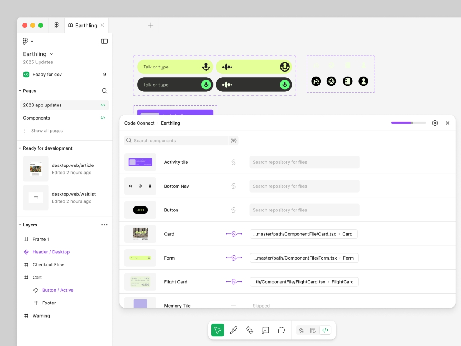The width and height of the screenshot is (461, 346).
Task: Collapse the Pages section
Action: click(x=20, y=91)
